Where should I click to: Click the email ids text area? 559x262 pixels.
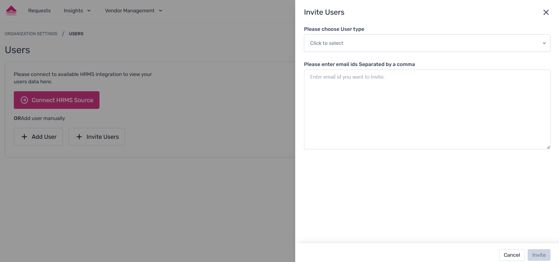pyautogui.click(x=427, y=109)
